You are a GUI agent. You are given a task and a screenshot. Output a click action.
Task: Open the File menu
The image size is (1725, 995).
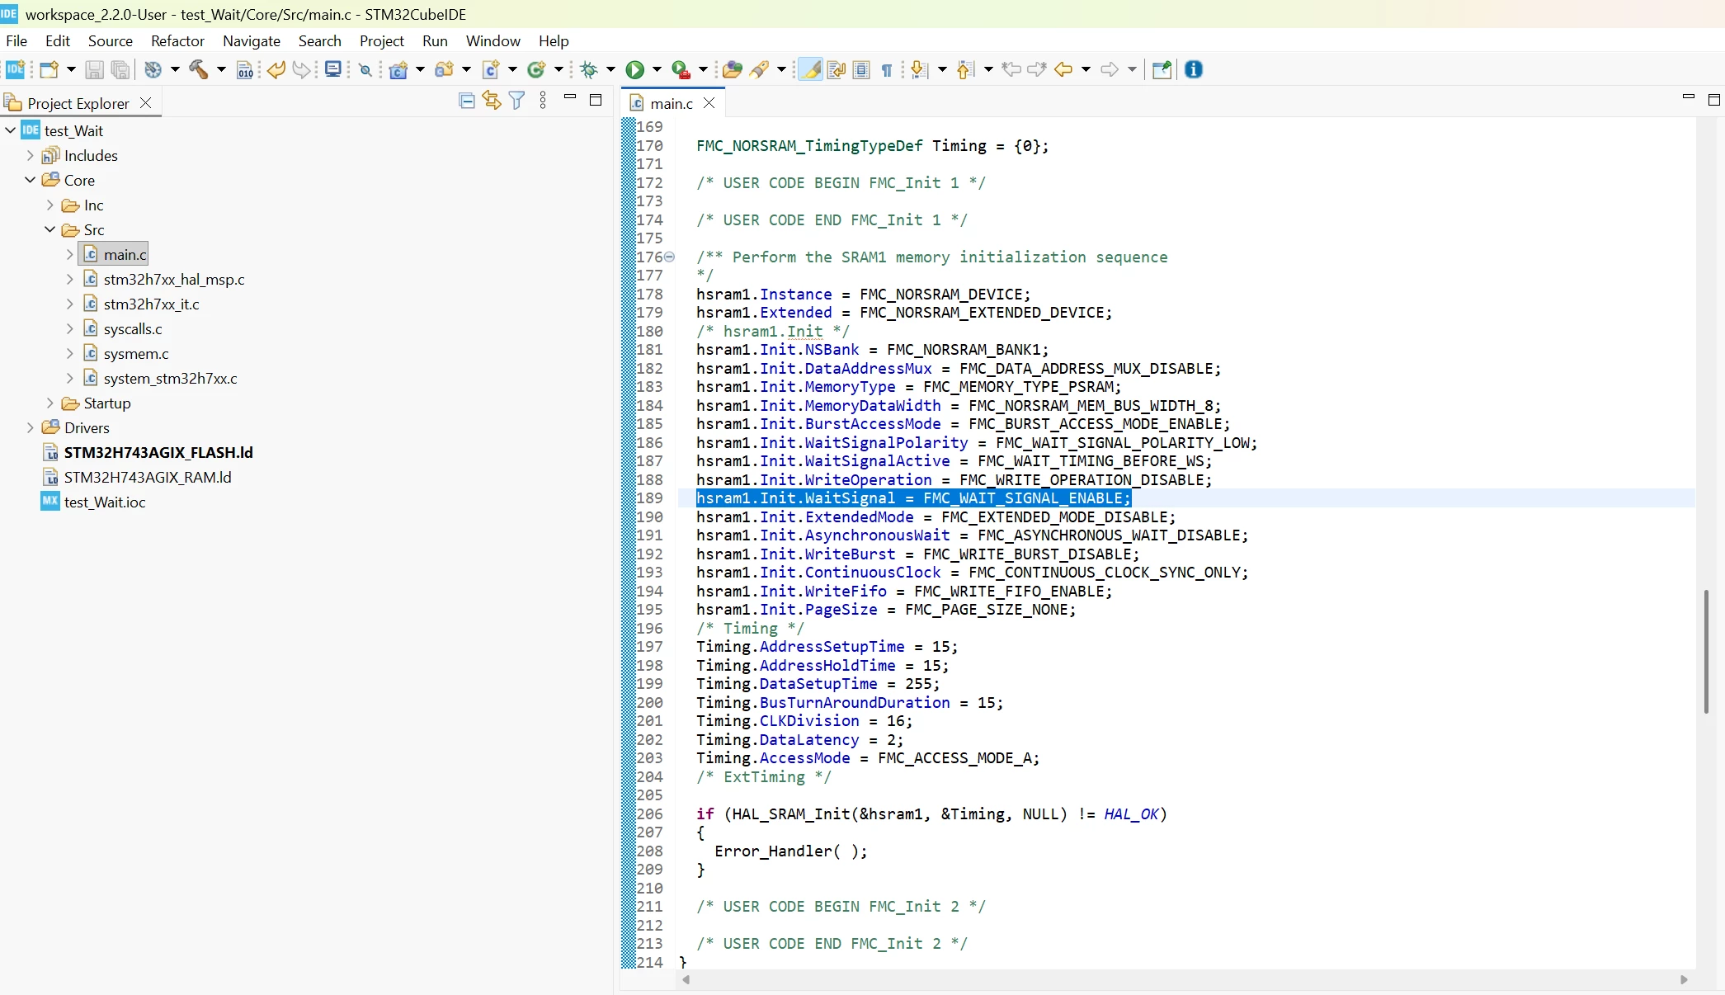tap(16, 41)
